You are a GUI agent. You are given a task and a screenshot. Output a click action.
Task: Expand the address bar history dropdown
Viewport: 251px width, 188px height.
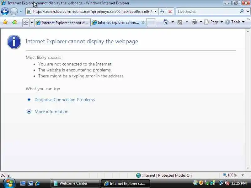coord(155,12)
